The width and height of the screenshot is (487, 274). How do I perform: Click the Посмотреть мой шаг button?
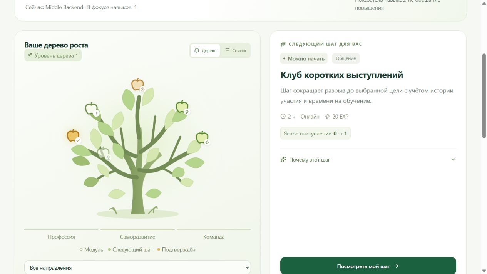[368, 266]
